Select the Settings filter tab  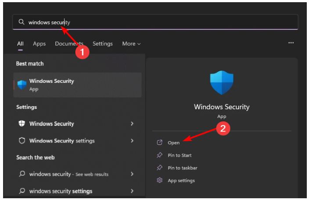click(103, 44)
